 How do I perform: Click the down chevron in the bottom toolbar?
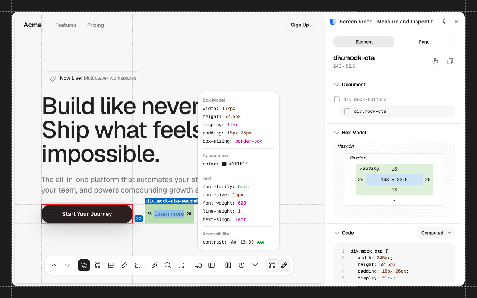(67, 265)
